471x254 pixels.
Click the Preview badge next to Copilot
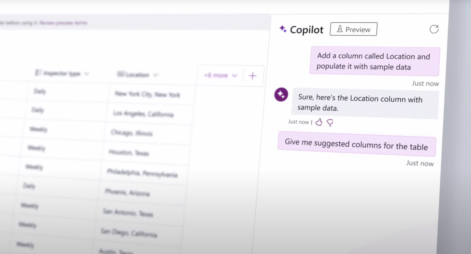click(353, 29)
